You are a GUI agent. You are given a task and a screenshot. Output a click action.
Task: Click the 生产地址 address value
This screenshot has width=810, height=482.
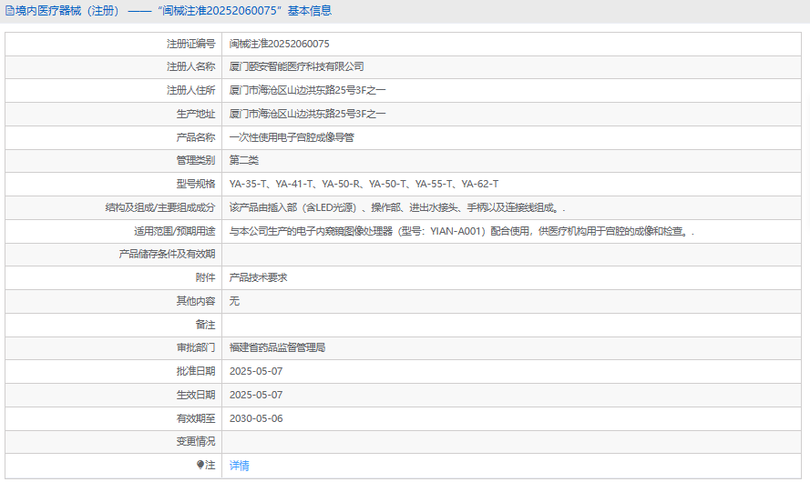(307, 114)
